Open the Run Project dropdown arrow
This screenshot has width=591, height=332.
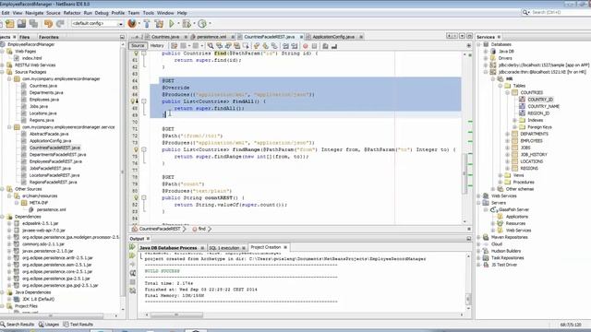pos(178,24)
